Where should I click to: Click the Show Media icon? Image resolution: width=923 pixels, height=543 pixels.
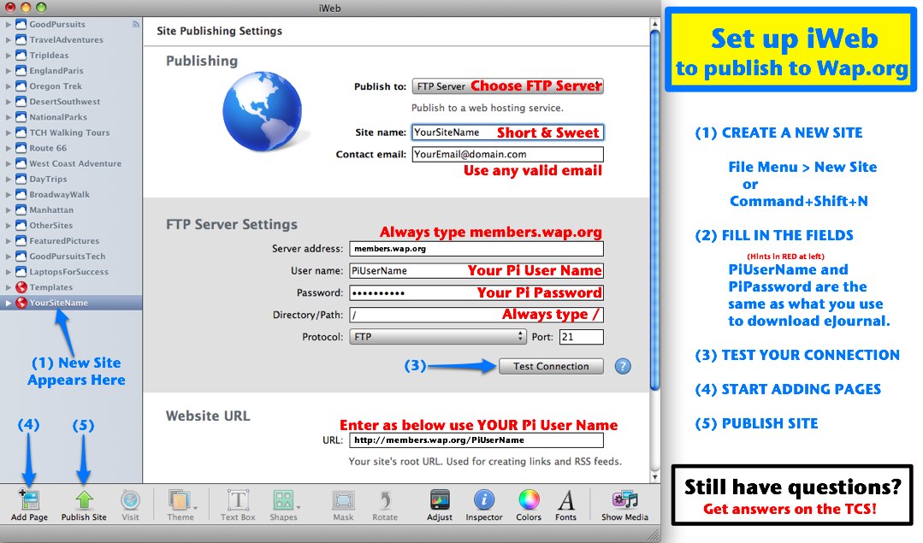point(624,500)
